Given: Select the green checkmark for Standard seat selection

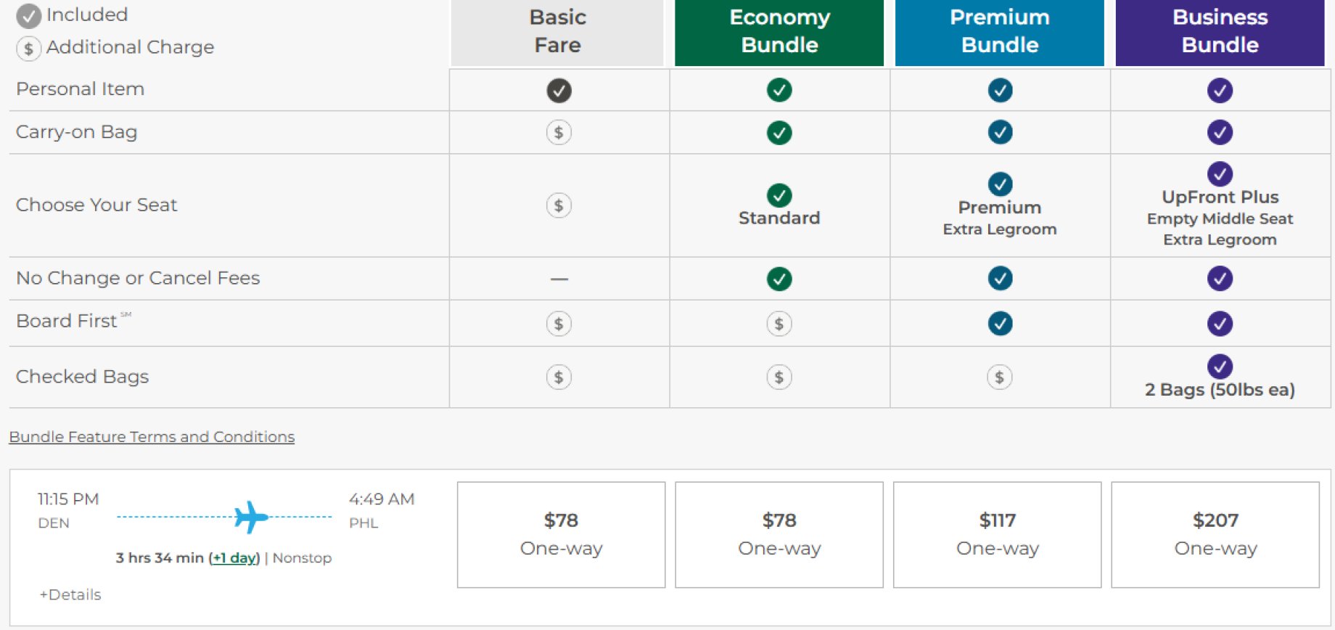Looking at the screenshot, I should [779, 195].
